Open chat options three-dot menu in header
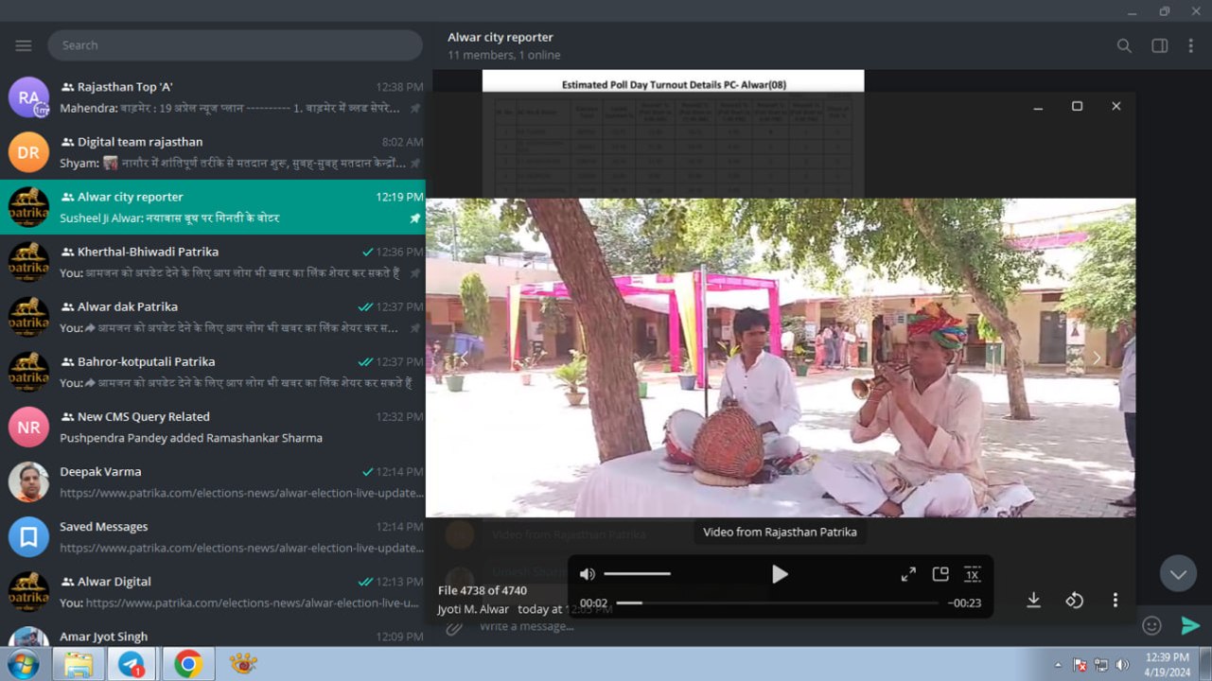The height and width of the screenshot is (681, 1212). point(1190,45)
